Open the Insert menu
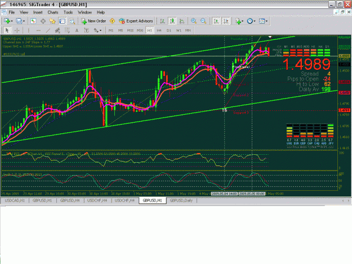The height and width of the screenshot is (264, 352). tap(38, 12)
